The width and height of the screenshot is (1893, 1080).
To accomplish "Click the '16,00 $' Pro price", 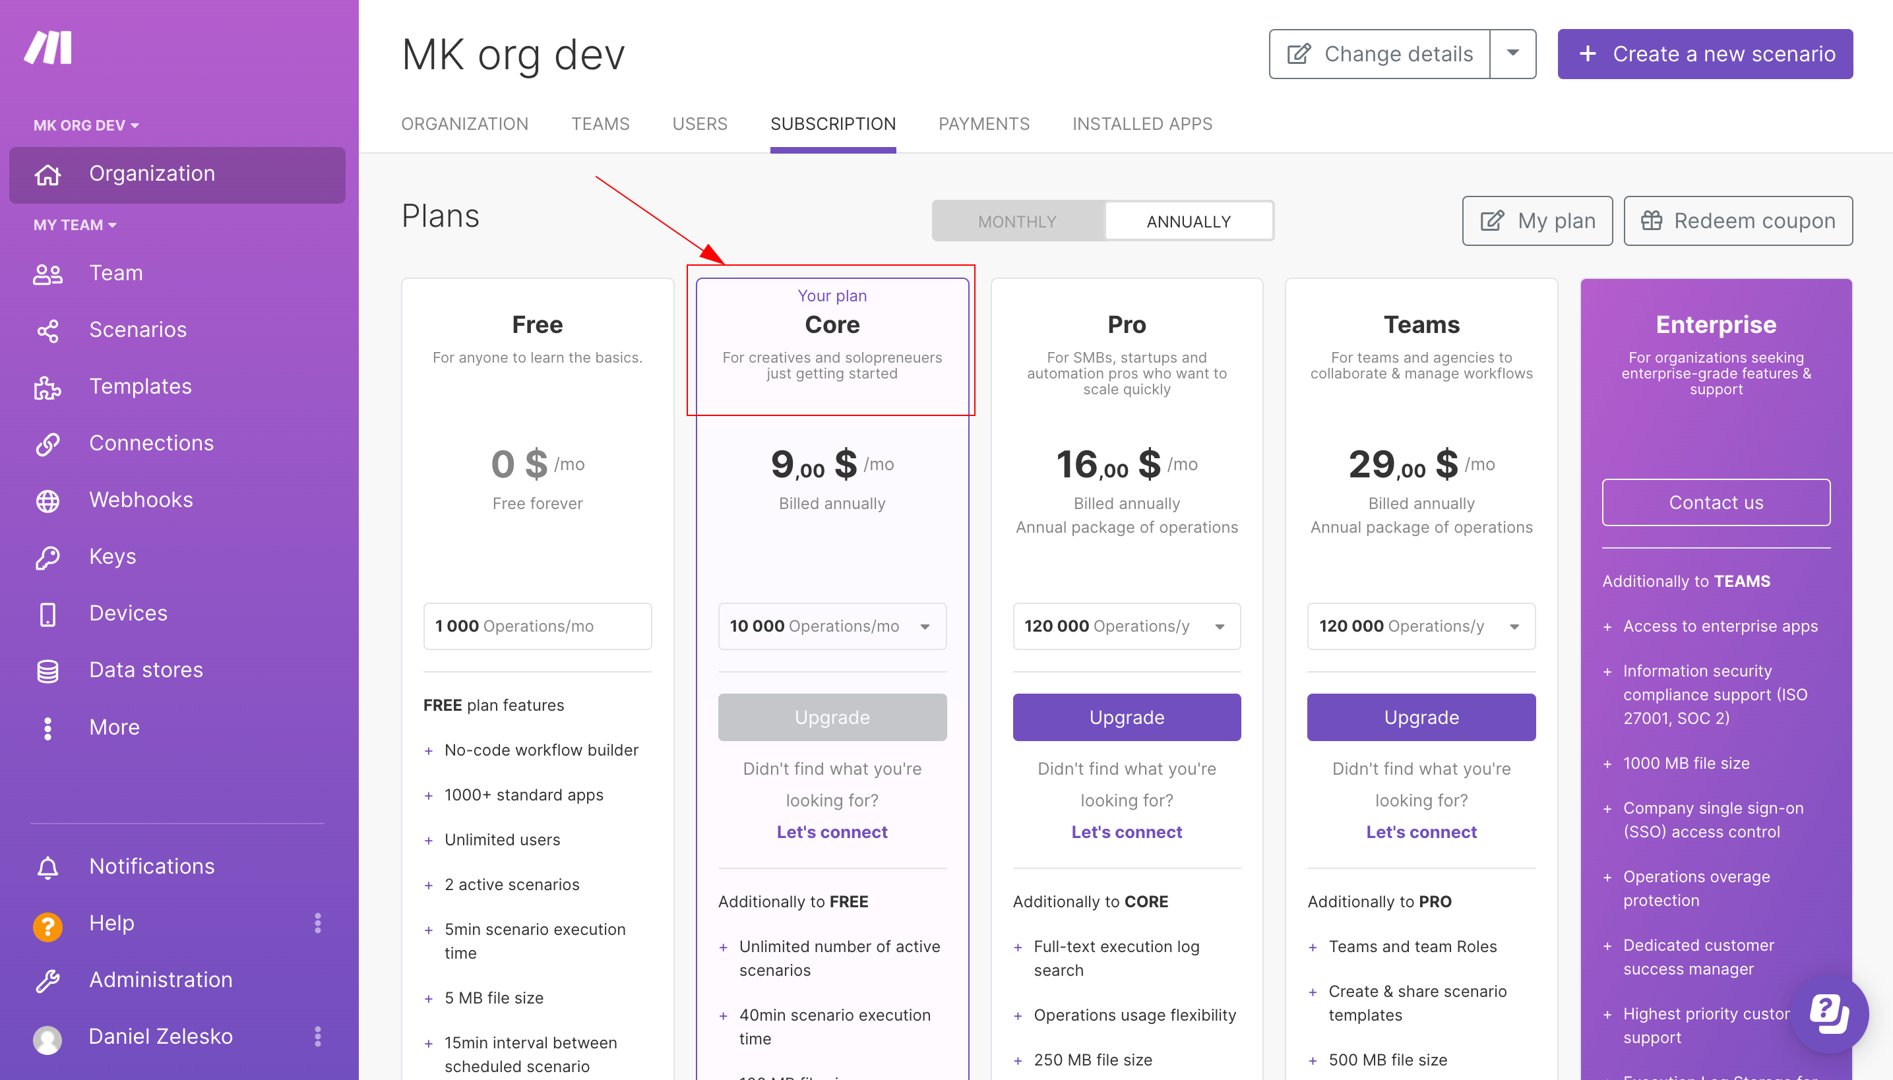I will [x=1108, y=464].
